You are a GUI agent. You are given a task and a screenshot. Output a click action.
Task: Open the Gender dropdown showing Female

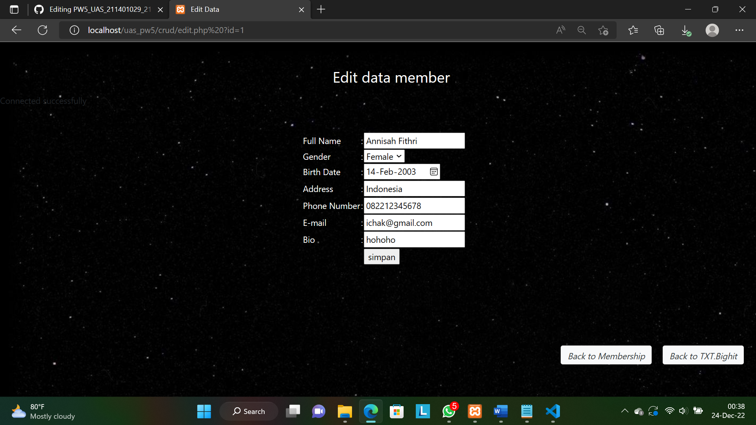tap(384, 156)
